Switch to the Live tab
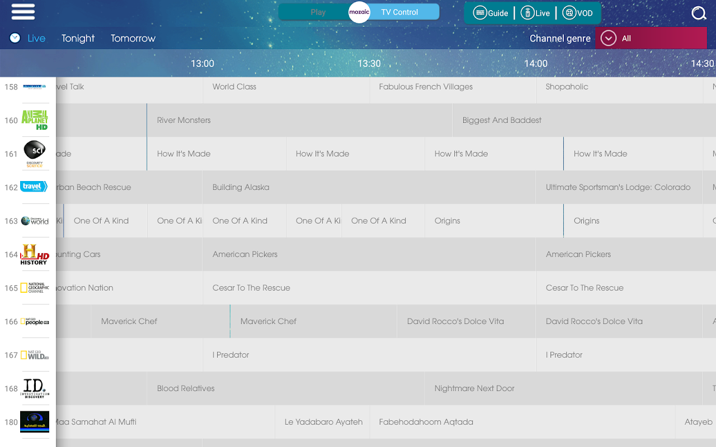Viewport: 716px width, 447px height. (36, 38)
